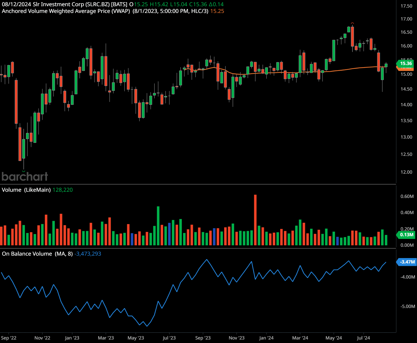Screen dimensions: 417x343
Task: Click the May '23 date axis label
Action: coord(136,338)
